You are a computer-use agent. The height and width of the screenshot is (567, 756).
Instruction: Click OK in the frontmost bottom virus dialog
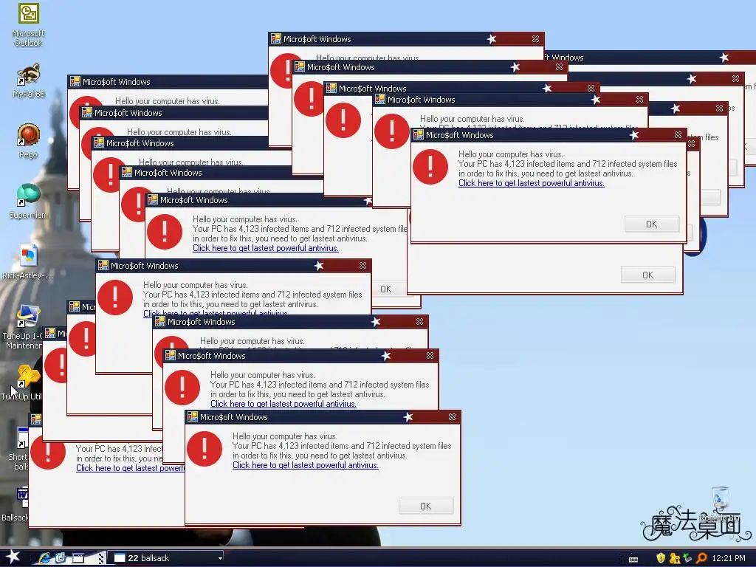[x=426, y=506]
